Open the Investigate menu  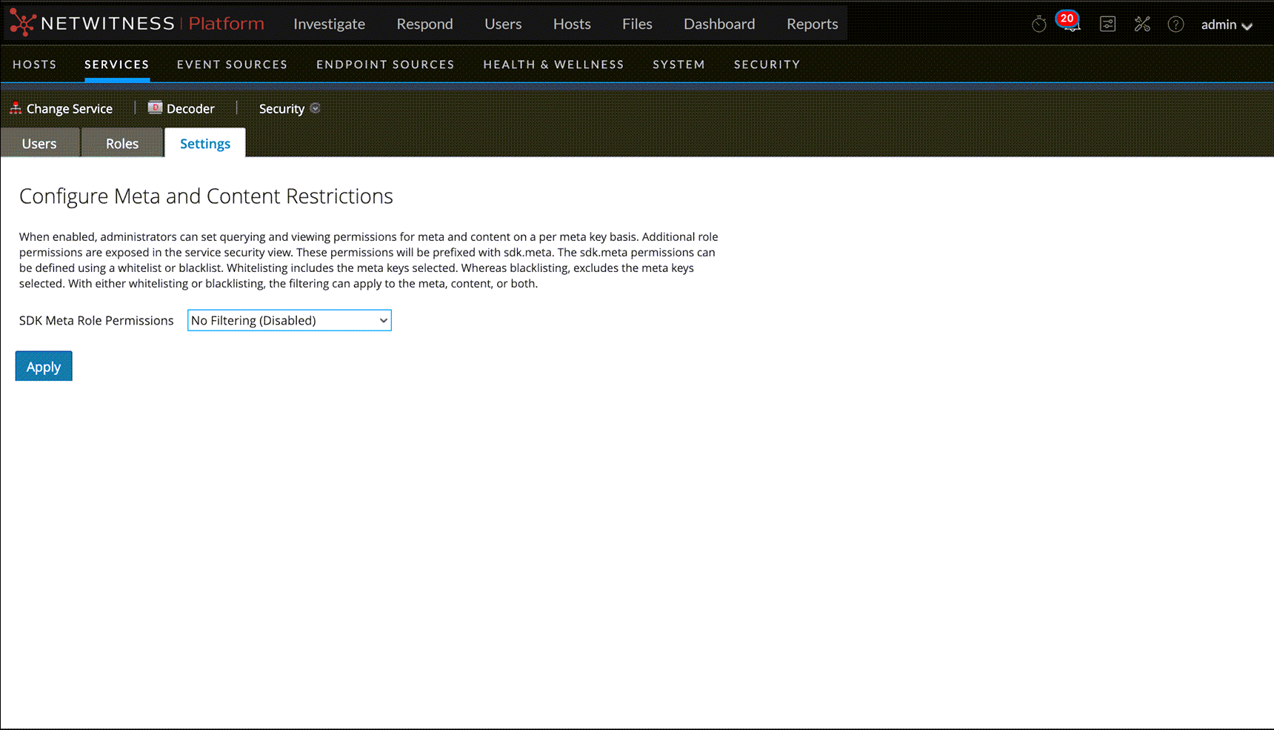[329, 23]
